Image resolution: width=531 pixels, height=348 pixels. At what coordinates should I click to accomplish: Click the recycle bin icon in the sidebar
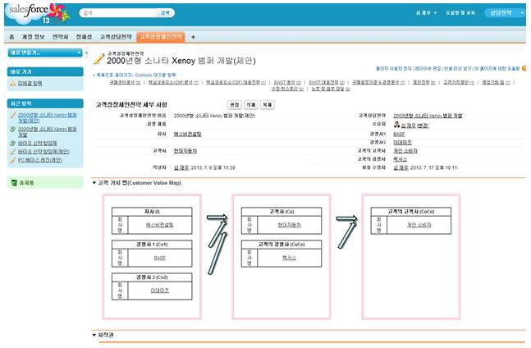coord(14,183)
